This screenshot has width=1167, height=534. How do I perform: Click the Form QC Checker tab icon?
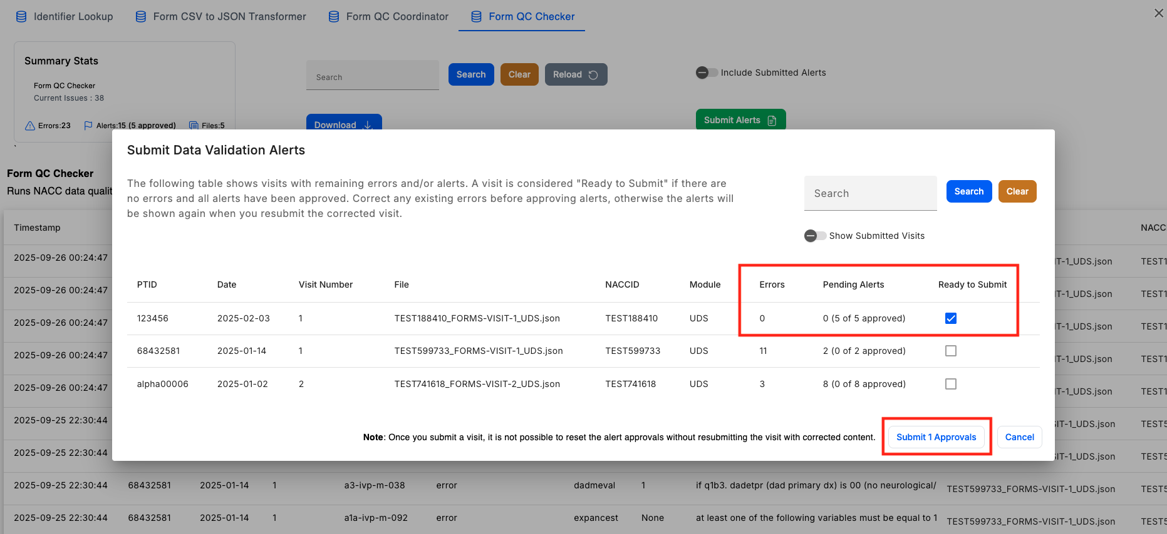pos(477,17)
